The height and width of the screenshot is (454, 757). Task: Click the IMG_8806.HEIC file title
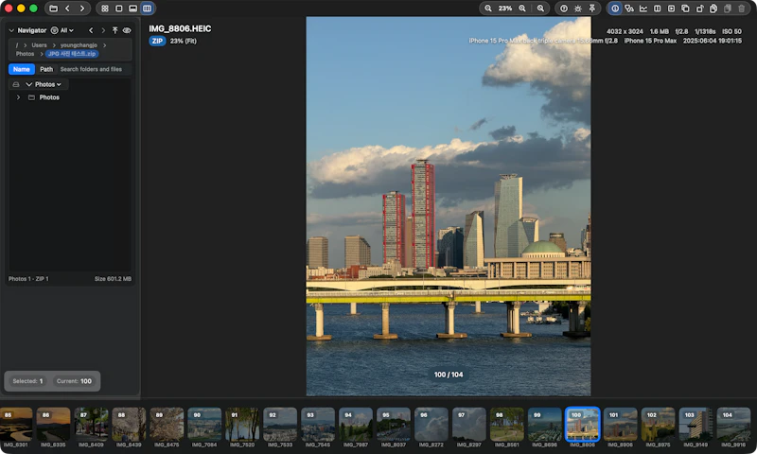pos(180,28)
